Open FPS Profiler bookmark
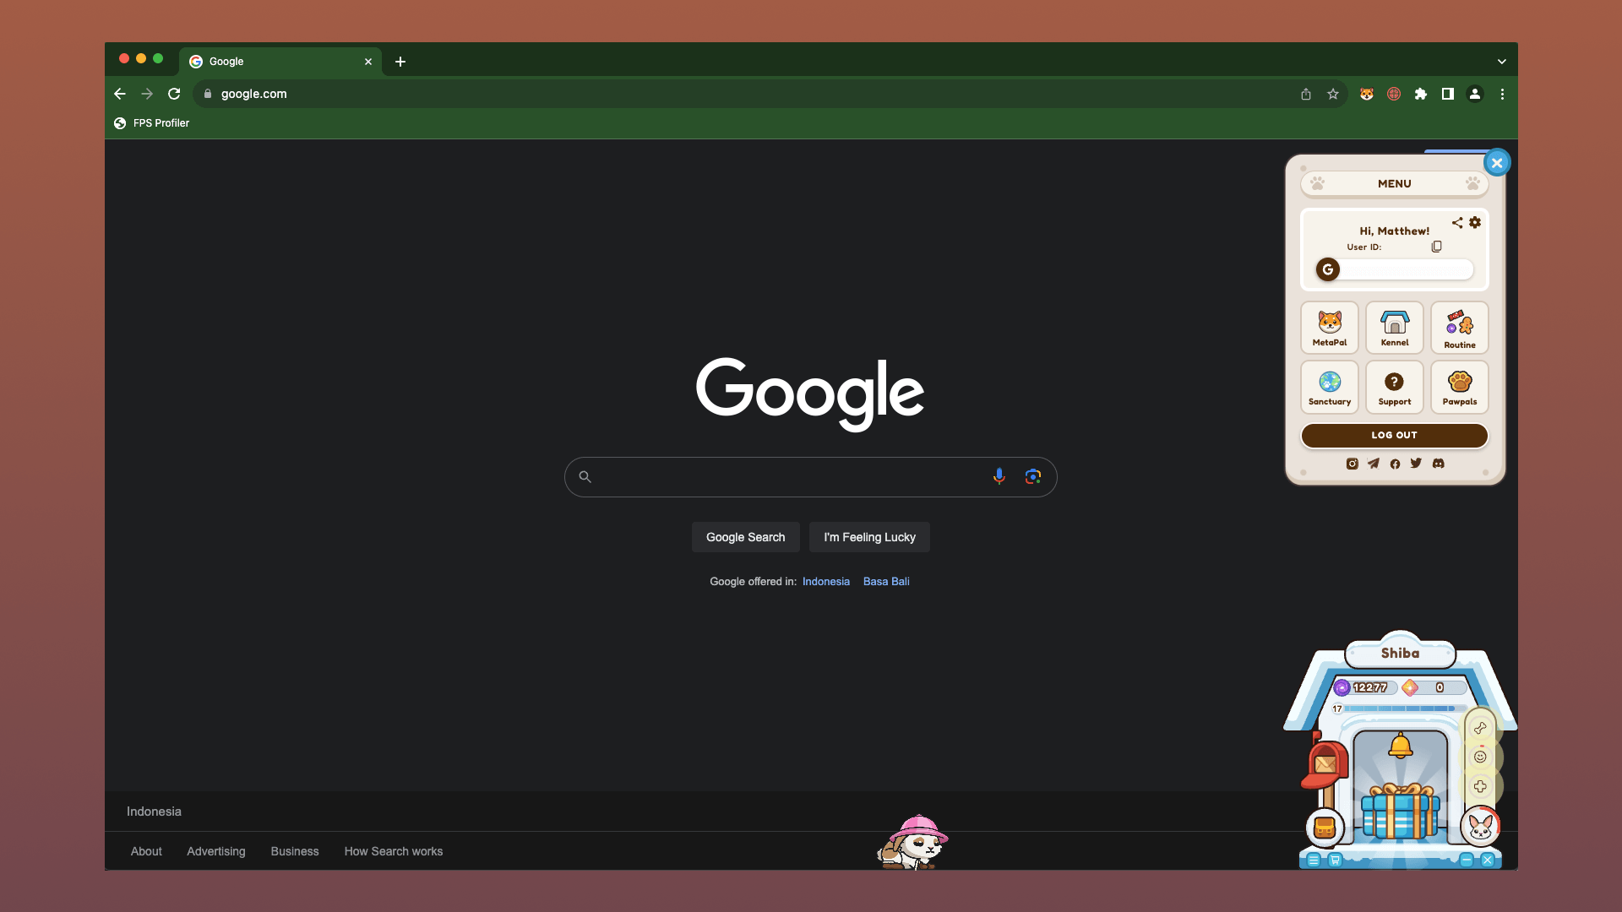 click(152, 123)
